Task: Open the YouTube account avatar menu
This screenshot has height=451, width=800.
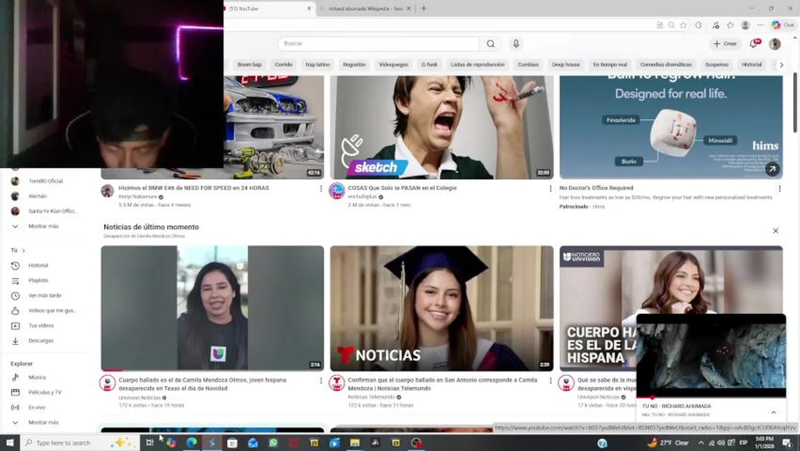Action: tap(775, 44)
